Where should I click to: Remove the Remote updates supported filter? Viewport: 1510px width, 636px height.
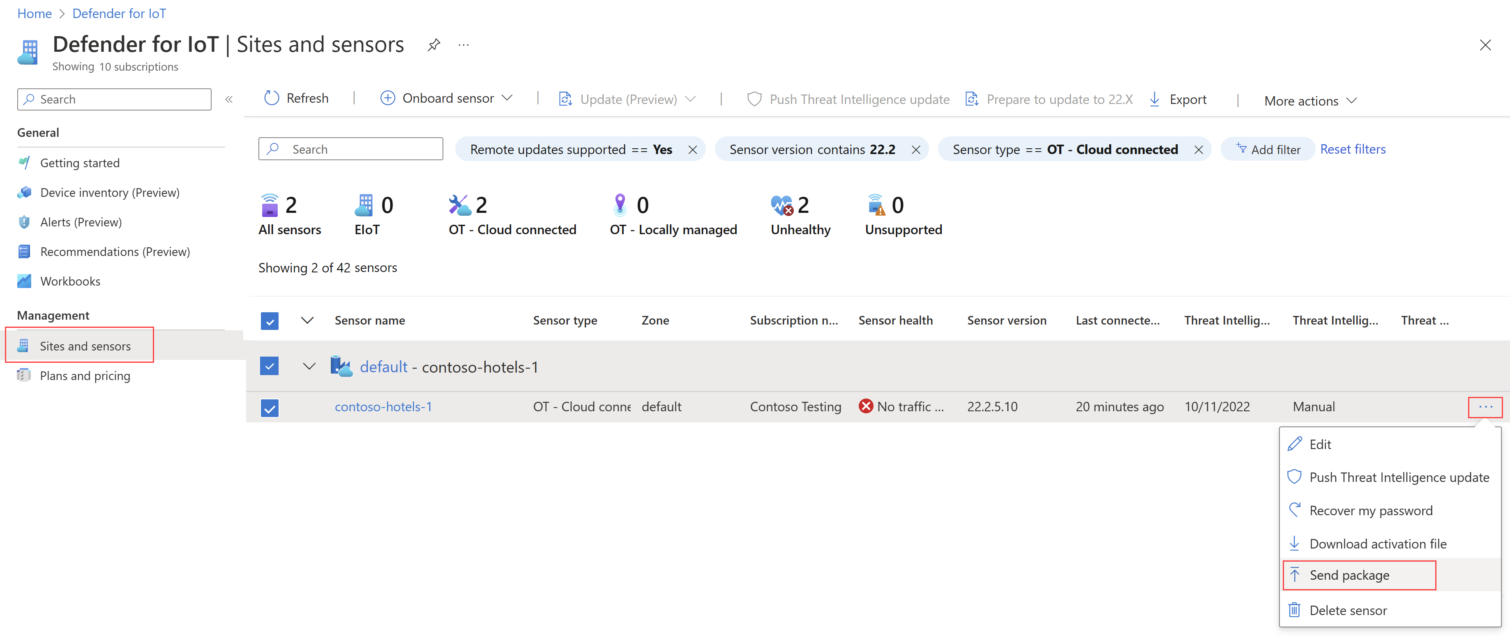click(x=692, y=150)
